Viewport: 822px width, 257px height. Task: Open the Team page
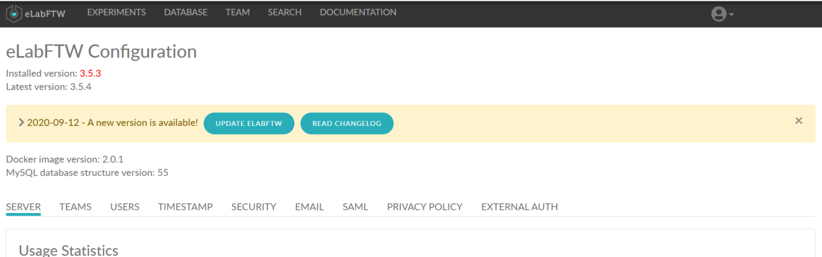pyautogui.click(x=238, y=12)
